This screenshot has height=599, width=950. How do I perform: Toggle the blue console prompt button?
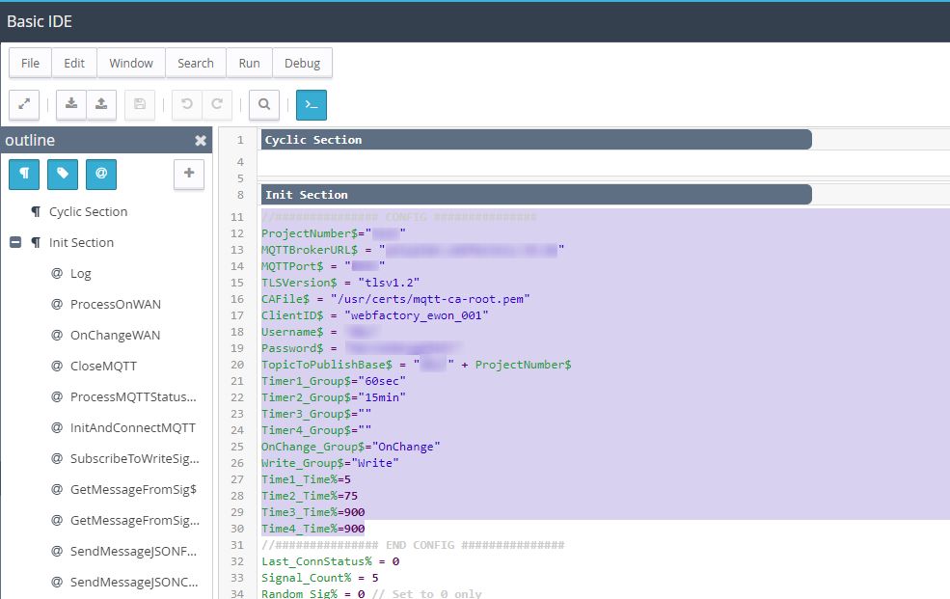click(312, 104)
